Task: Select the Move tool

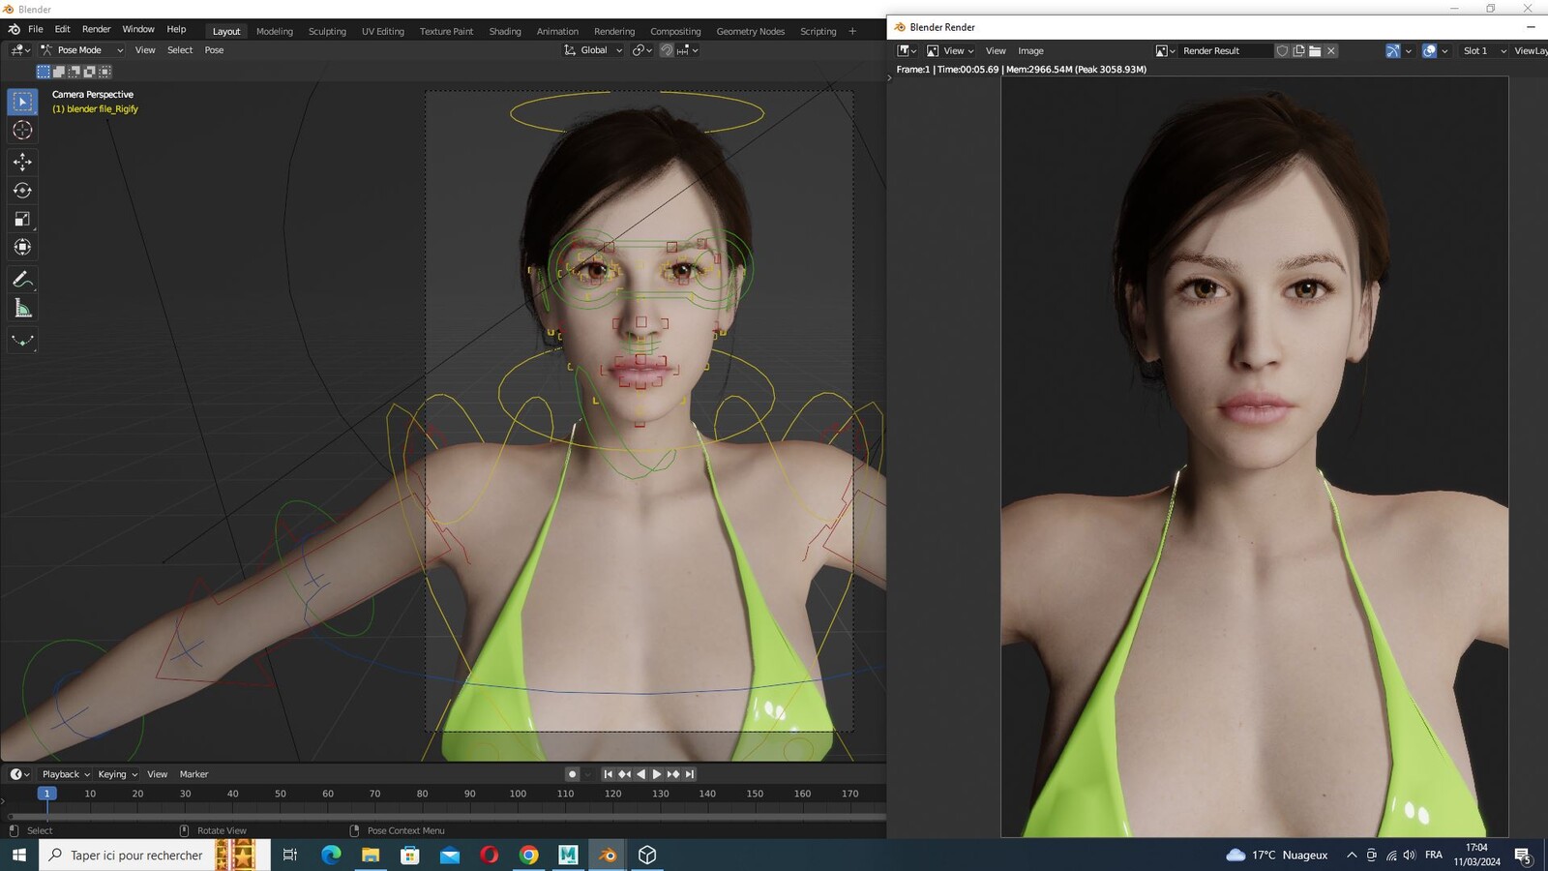Action: tap(22, 162)
